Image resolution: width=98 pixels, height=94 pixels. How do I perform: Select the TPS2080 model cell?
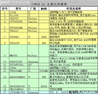point(18,35)
